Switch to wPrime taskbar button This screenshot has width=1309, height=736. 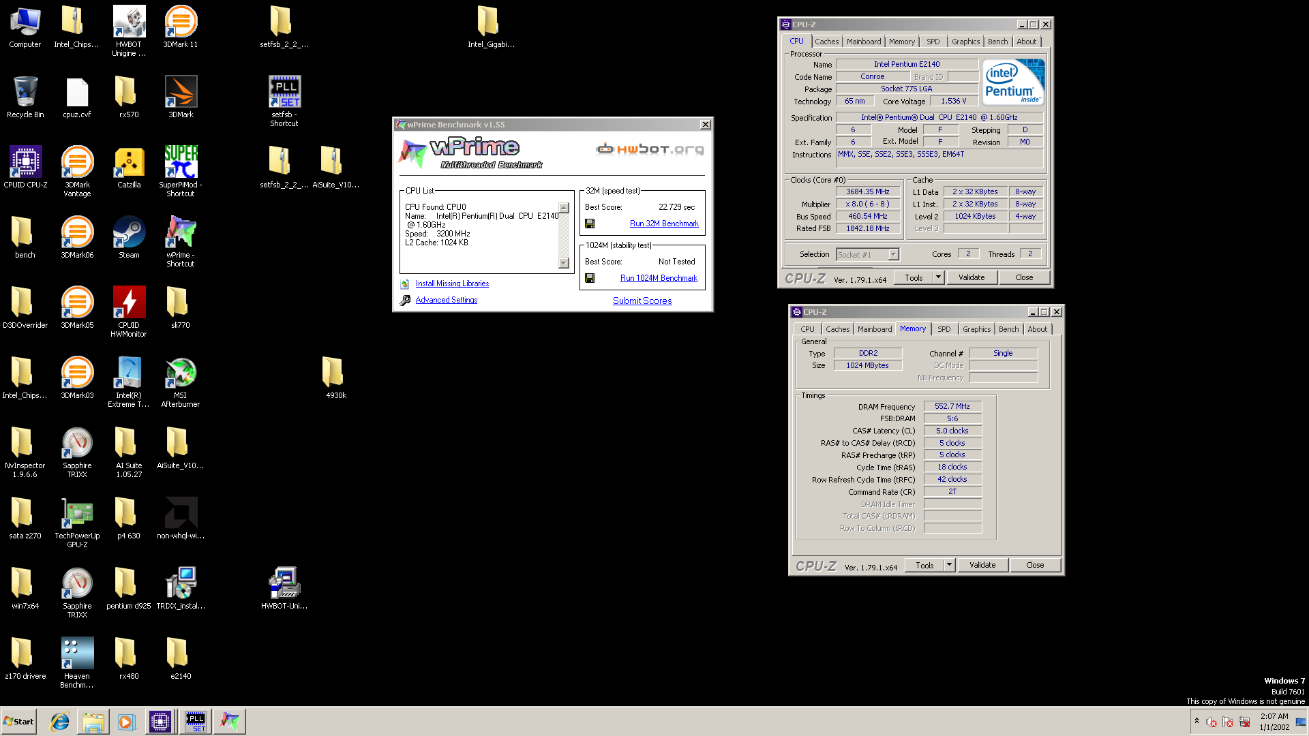coord(230,722)
